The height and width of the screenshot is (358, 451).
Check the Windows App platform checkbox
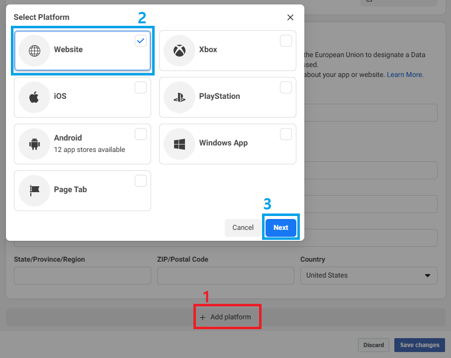click(x=286, y=134)
